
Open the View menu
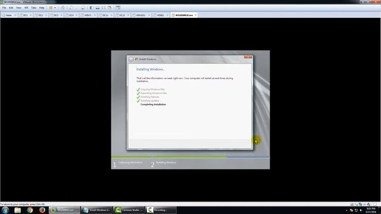[x=18, y=8]
